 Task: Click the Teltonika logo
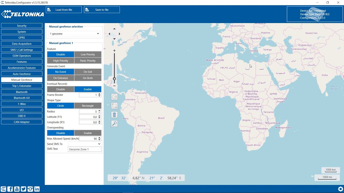(23, 14)
